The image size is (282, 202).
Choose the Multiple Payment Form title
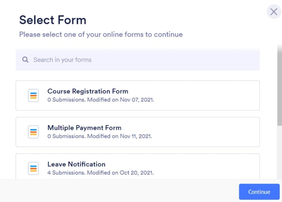(x=84, y=128)
